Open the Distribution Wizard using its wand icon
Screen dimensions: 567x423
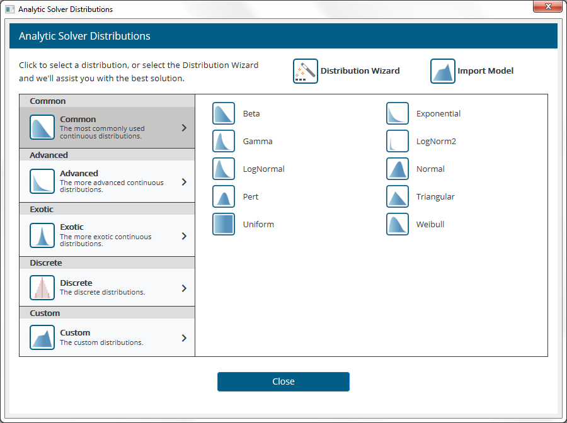coord(305,70)
